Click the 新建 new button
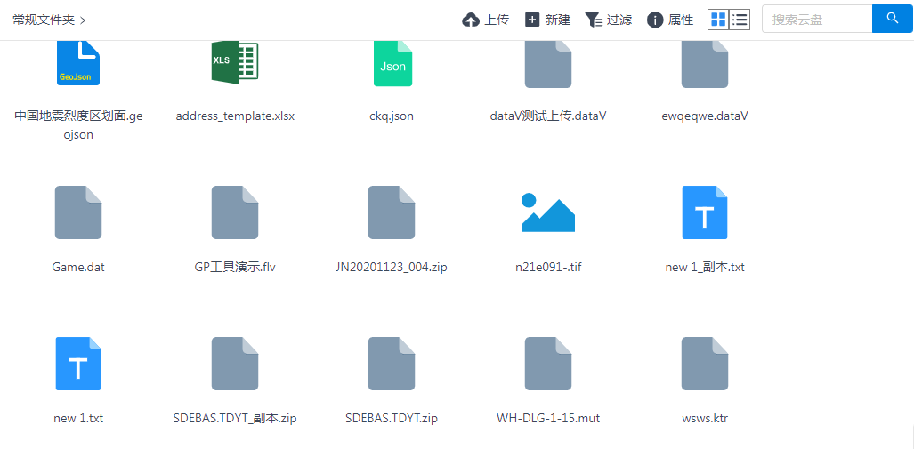This screenshot has height=449, width=914. pyautogui.click(x=548, y=20)
